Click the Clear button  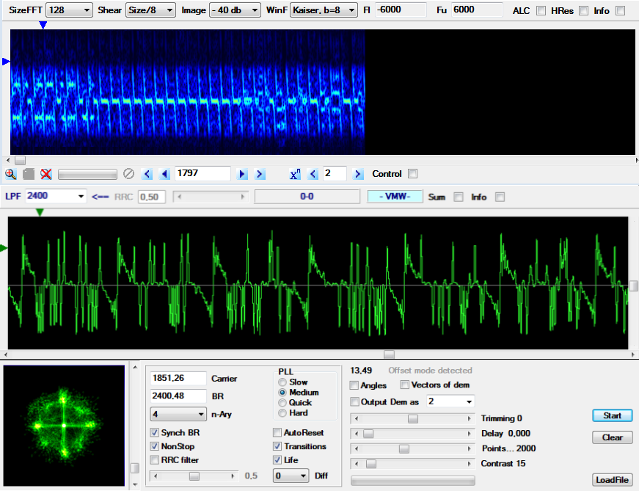(x=612, y=437)
